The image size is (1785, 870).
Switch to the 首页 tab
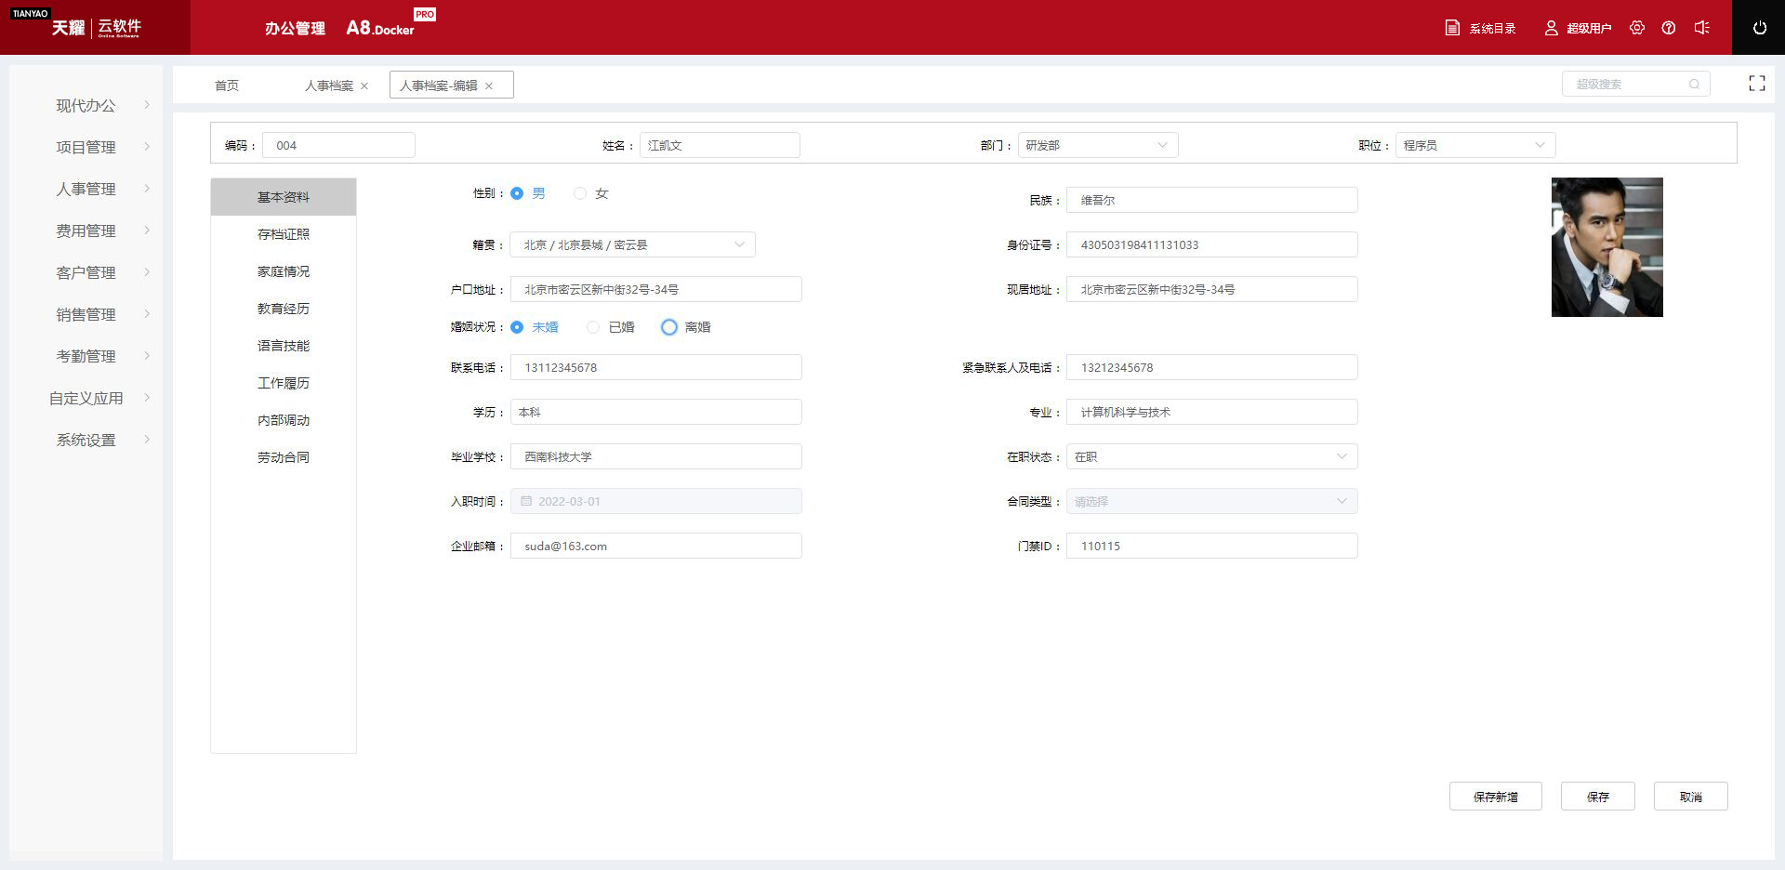[227, 86]
